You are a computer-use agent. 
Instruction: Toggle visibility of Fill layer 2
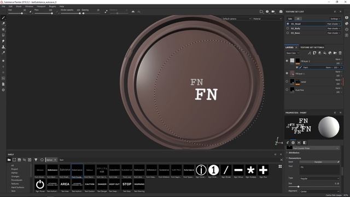click(287, 61)
